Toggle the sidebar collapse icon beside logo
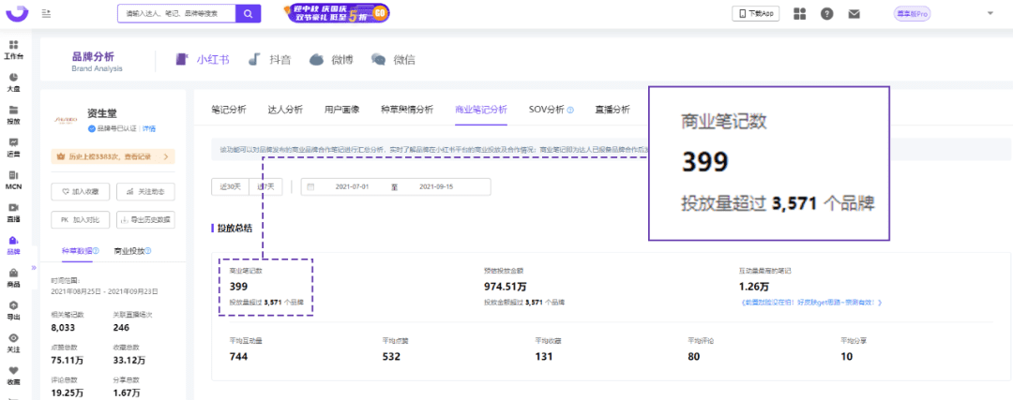1013x400 pixels. coord(46,13)
